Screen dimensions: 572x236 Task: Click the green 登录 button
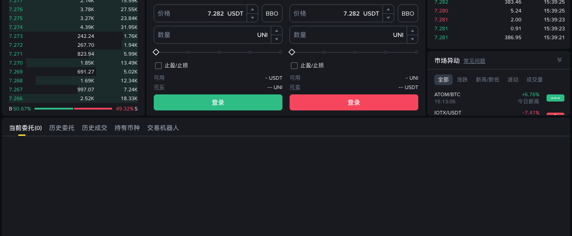pos(218,102)
